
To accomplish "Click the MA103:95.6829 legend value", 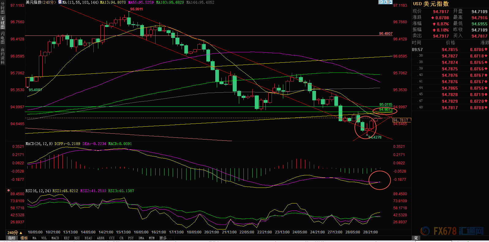I will coord(170,2).
